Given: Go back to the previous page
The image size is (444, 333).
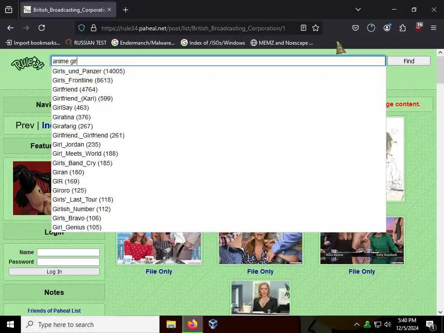Looking at the screenshot, I should [x=10, y=28].
